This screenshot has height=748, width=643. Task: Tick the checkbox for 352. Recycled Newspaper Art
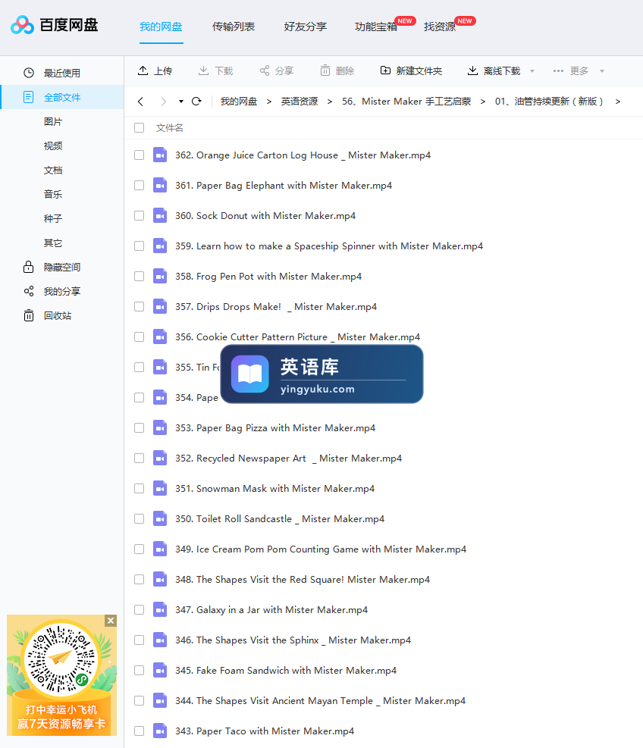[x=139, y=458]
